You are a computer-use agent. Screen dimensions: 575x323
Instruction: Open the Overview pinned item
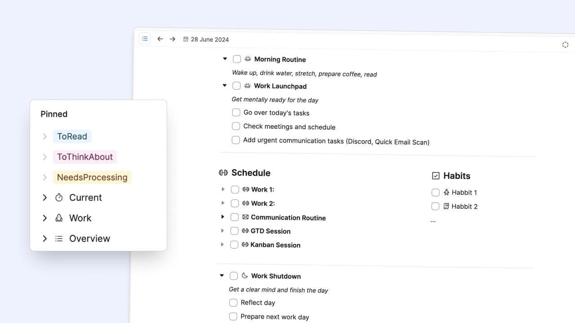(x=89, y=239)
